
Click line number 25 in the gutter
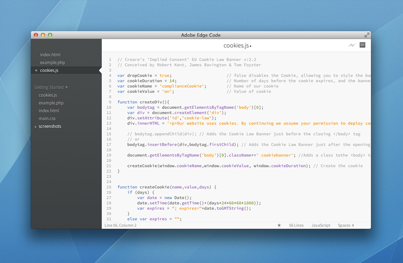(109, 187)
